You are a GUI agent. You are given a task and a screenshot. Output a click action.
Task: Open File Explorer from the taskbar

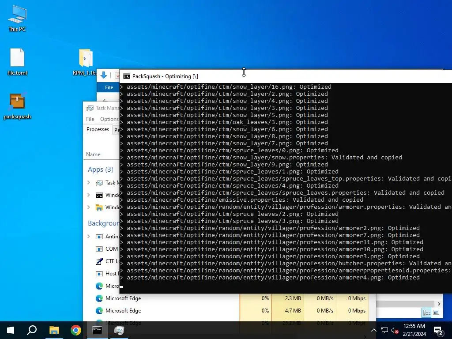(54, 330)
